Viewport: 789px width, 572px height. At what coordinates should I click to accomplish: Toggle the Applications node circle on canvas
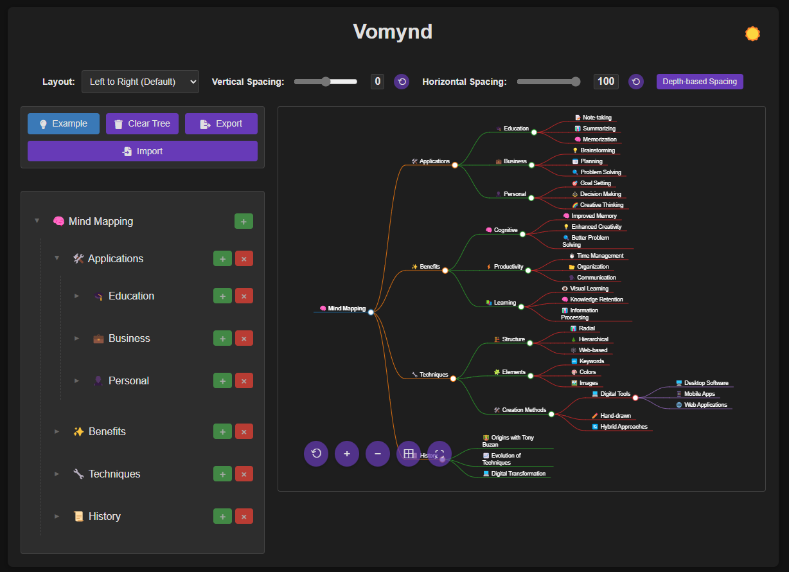455,165
